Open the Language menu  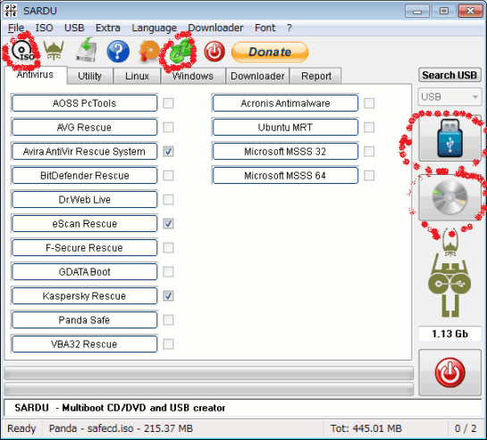tap(154, 28)
